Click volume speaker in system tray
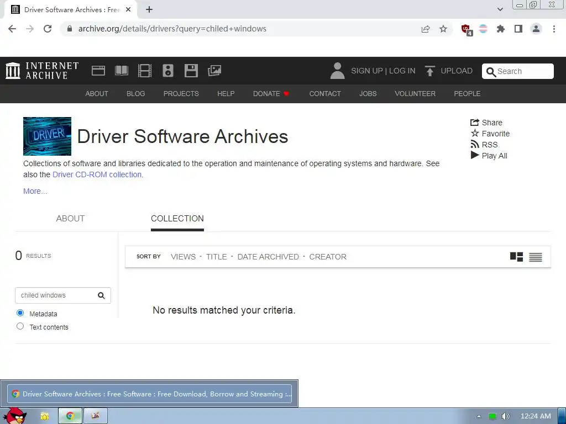The height and width of the screenshot is (424, 566). tap(505, 416)
